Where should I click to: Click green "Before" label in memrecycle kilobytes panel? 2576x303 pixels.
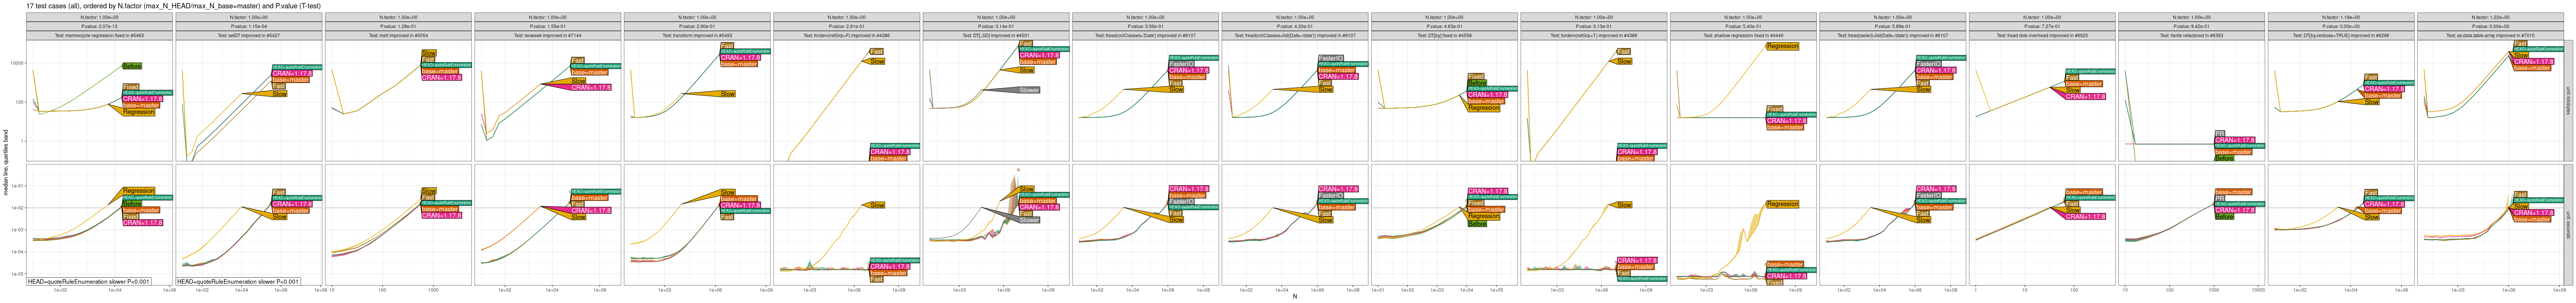point(132,66)
